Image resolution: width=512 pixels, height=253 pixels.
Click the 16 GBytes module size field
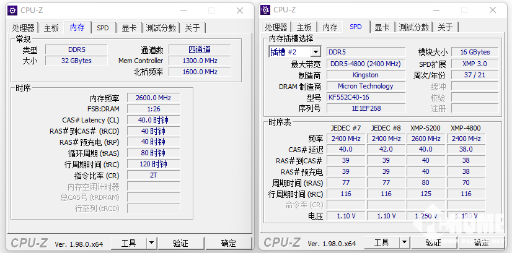click(x=475, y=52)
